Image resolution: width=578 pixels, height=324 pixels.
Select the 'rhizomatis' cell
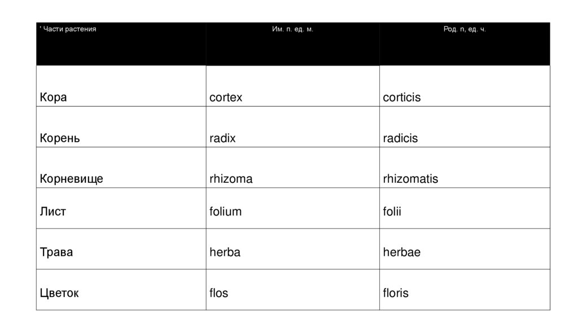[x=410, y=179]
